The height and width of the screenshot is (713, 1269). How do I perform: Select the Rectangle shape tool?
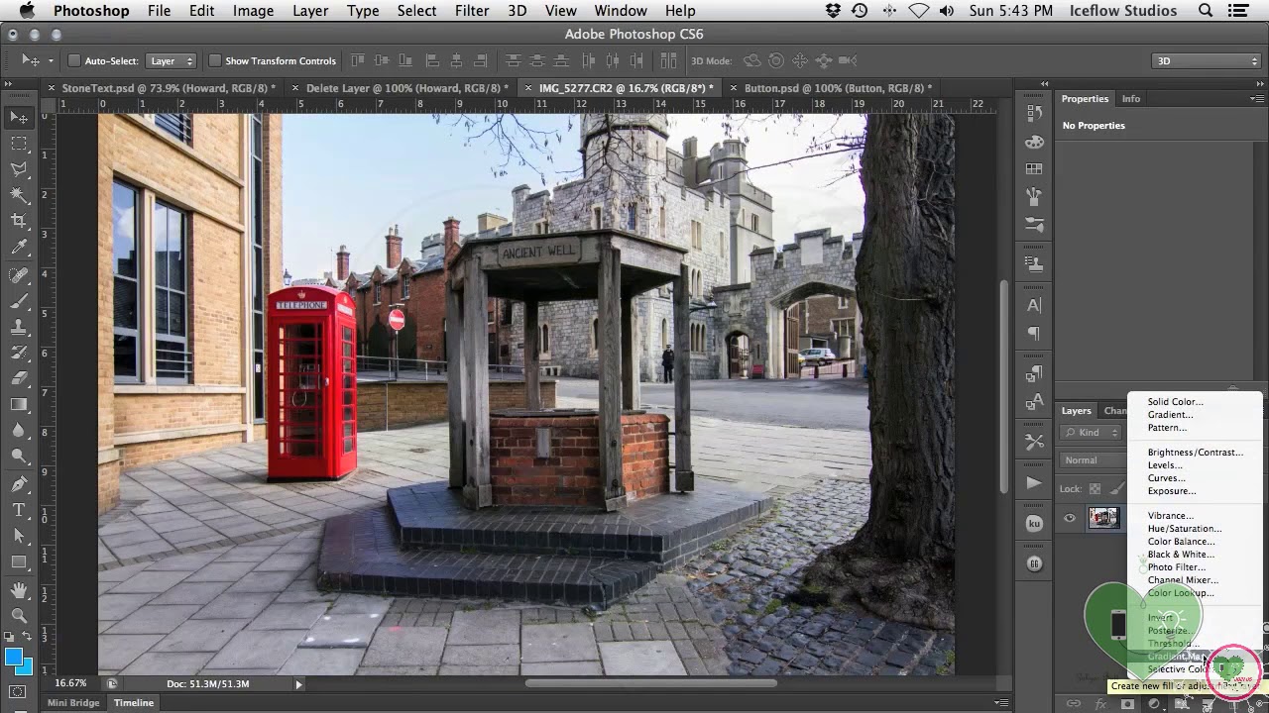pyautogui.click(x=19, y=561)
